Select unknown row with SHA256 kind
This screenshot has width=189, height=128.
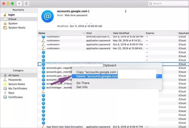click(113, 37)
